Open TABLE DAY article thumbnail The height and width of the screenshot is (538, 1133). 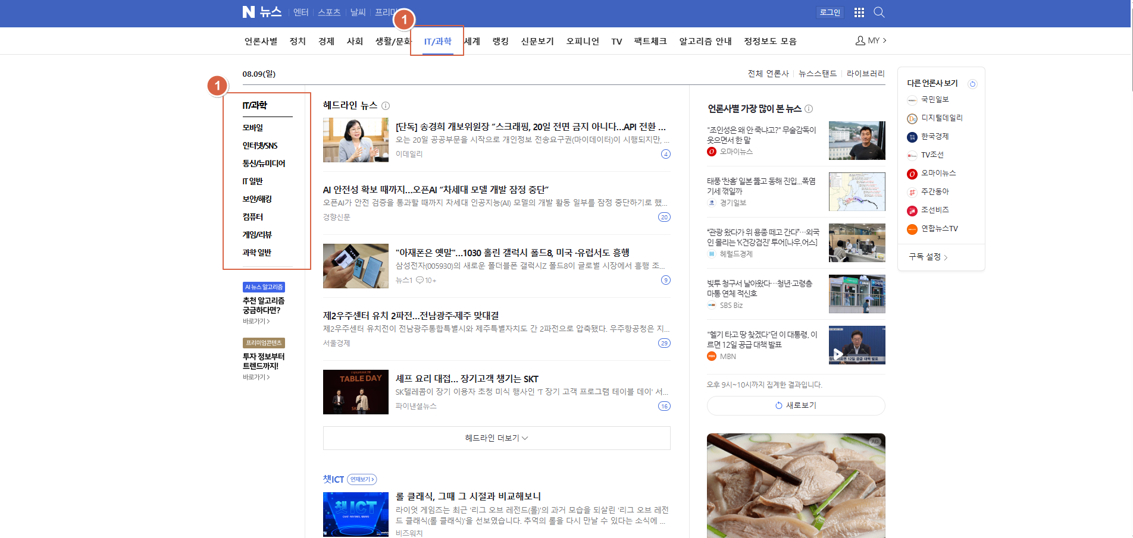356,392
